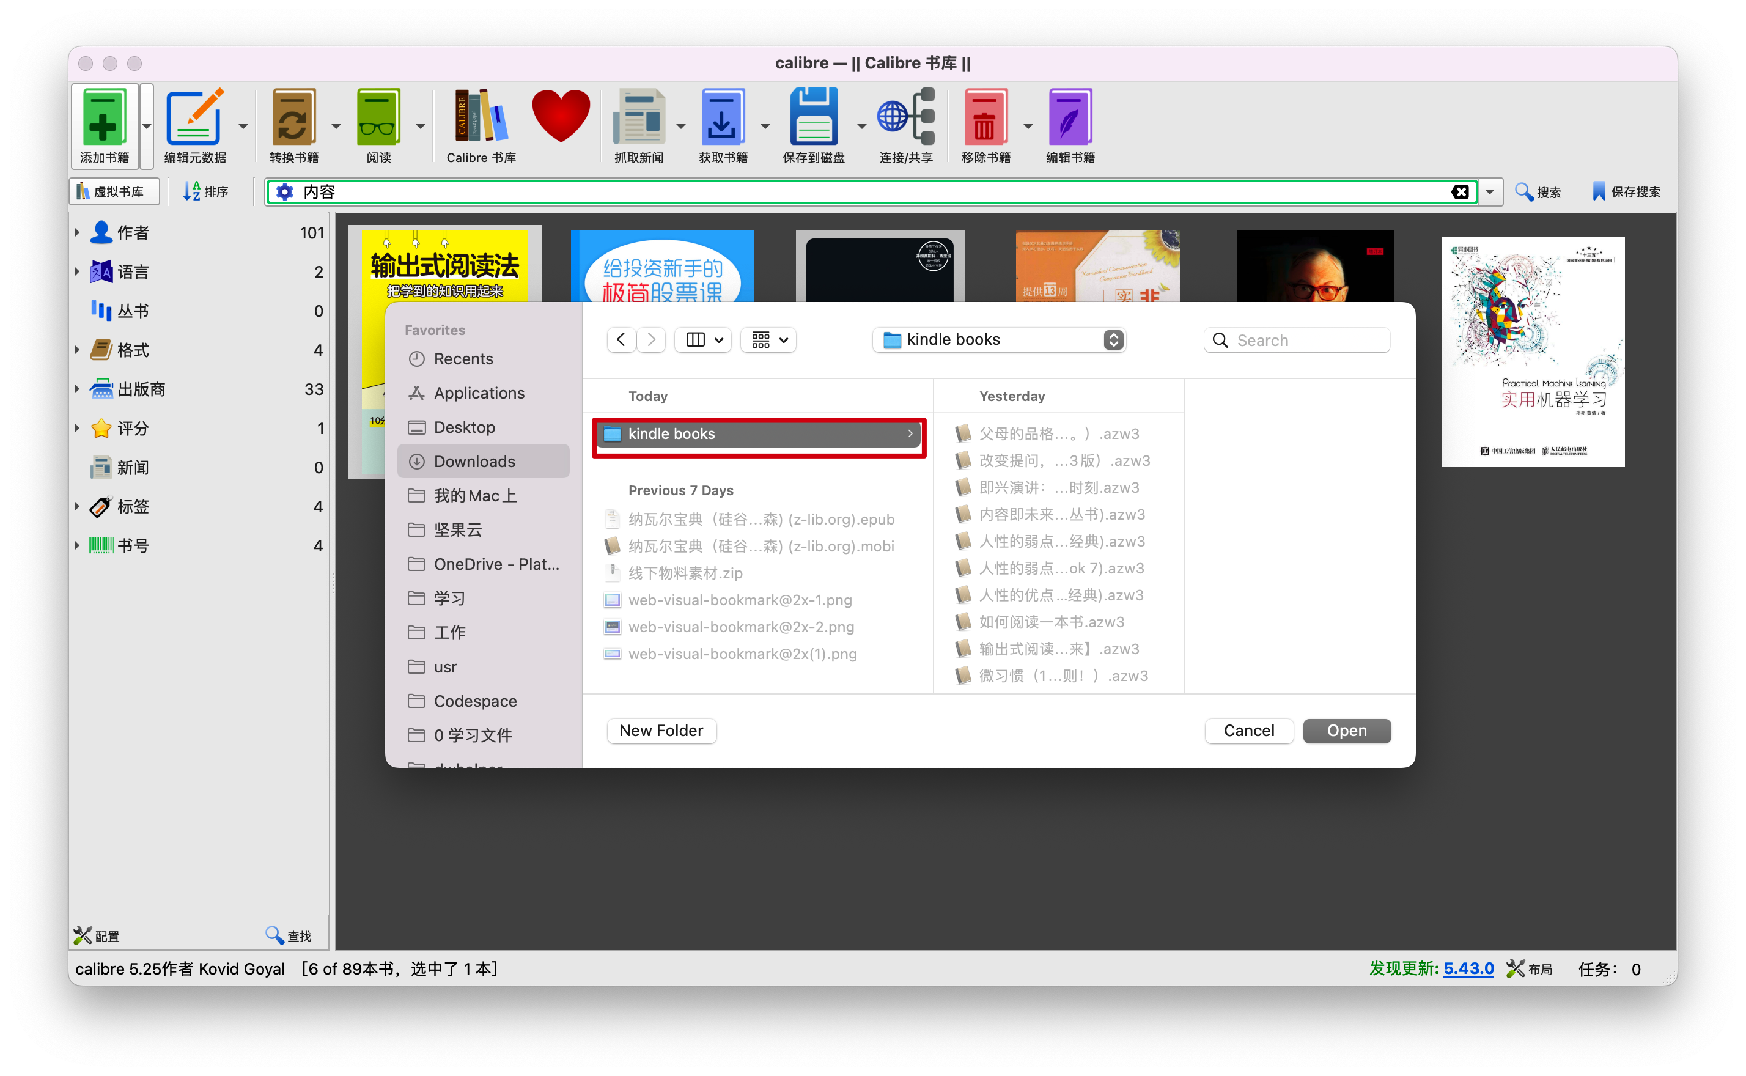The image size is (1746, 1076).
Task: Expand the 评分 ratings category
Action: pos(77,428)
